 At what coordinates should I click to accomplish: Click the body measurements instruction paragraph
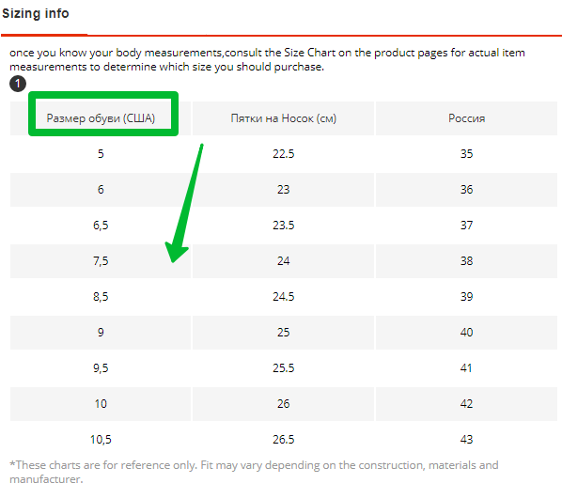(x=267, y=59)
